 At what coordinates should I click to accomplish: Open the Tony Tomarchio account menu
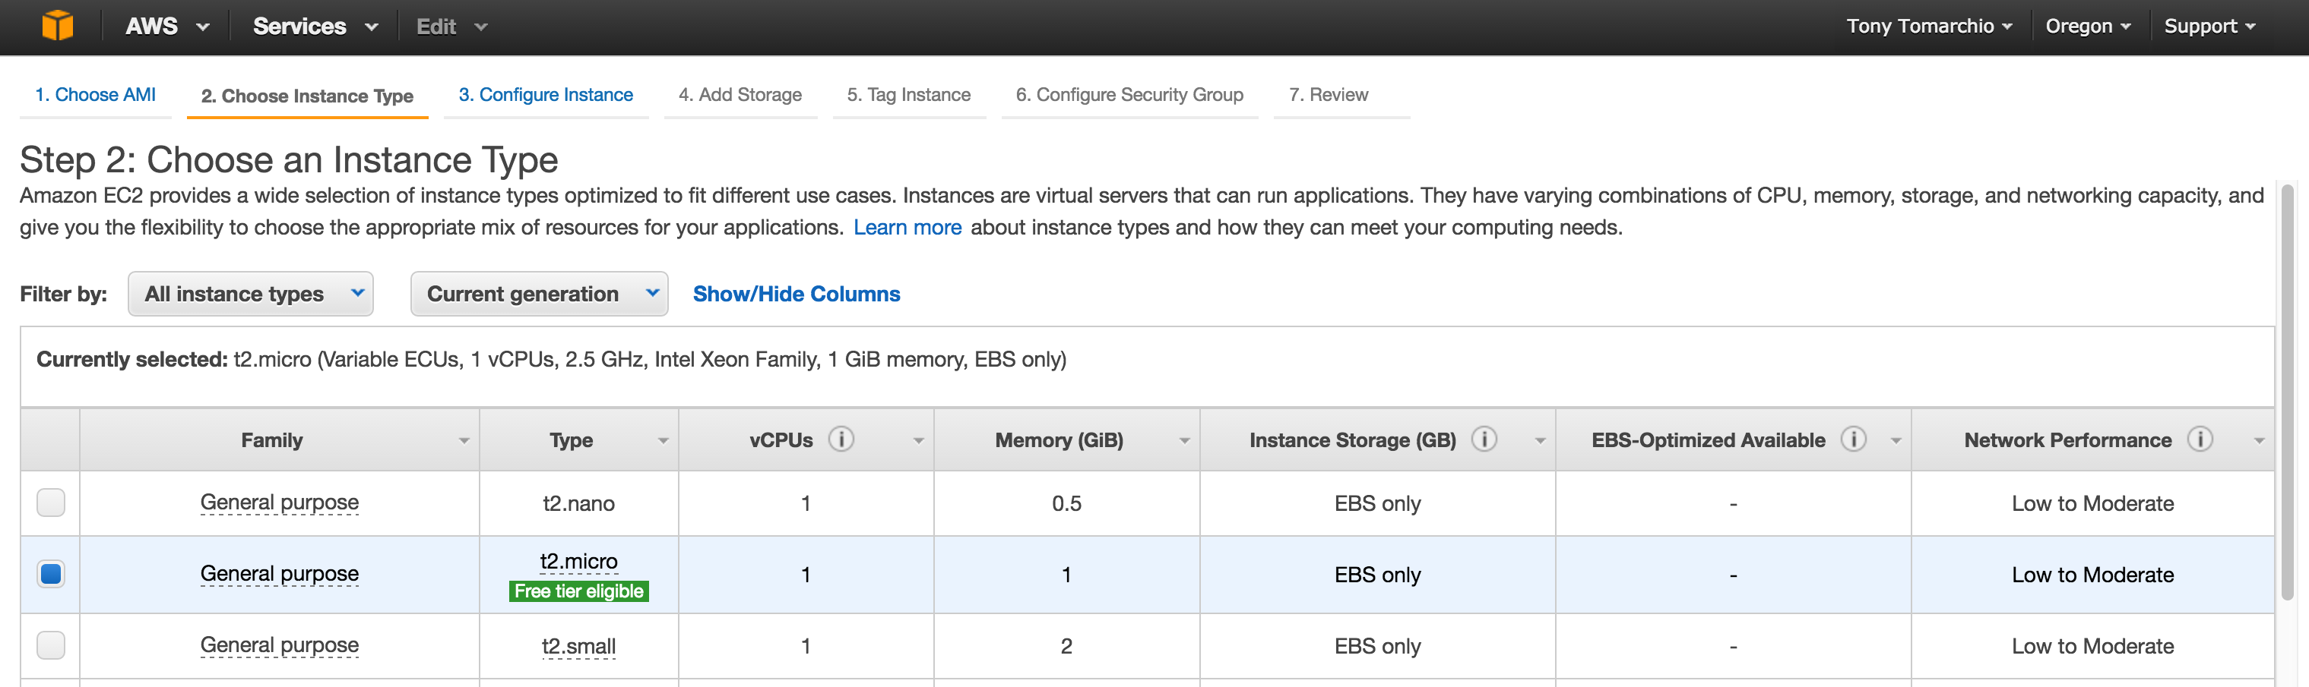[x=1929, y=26]
